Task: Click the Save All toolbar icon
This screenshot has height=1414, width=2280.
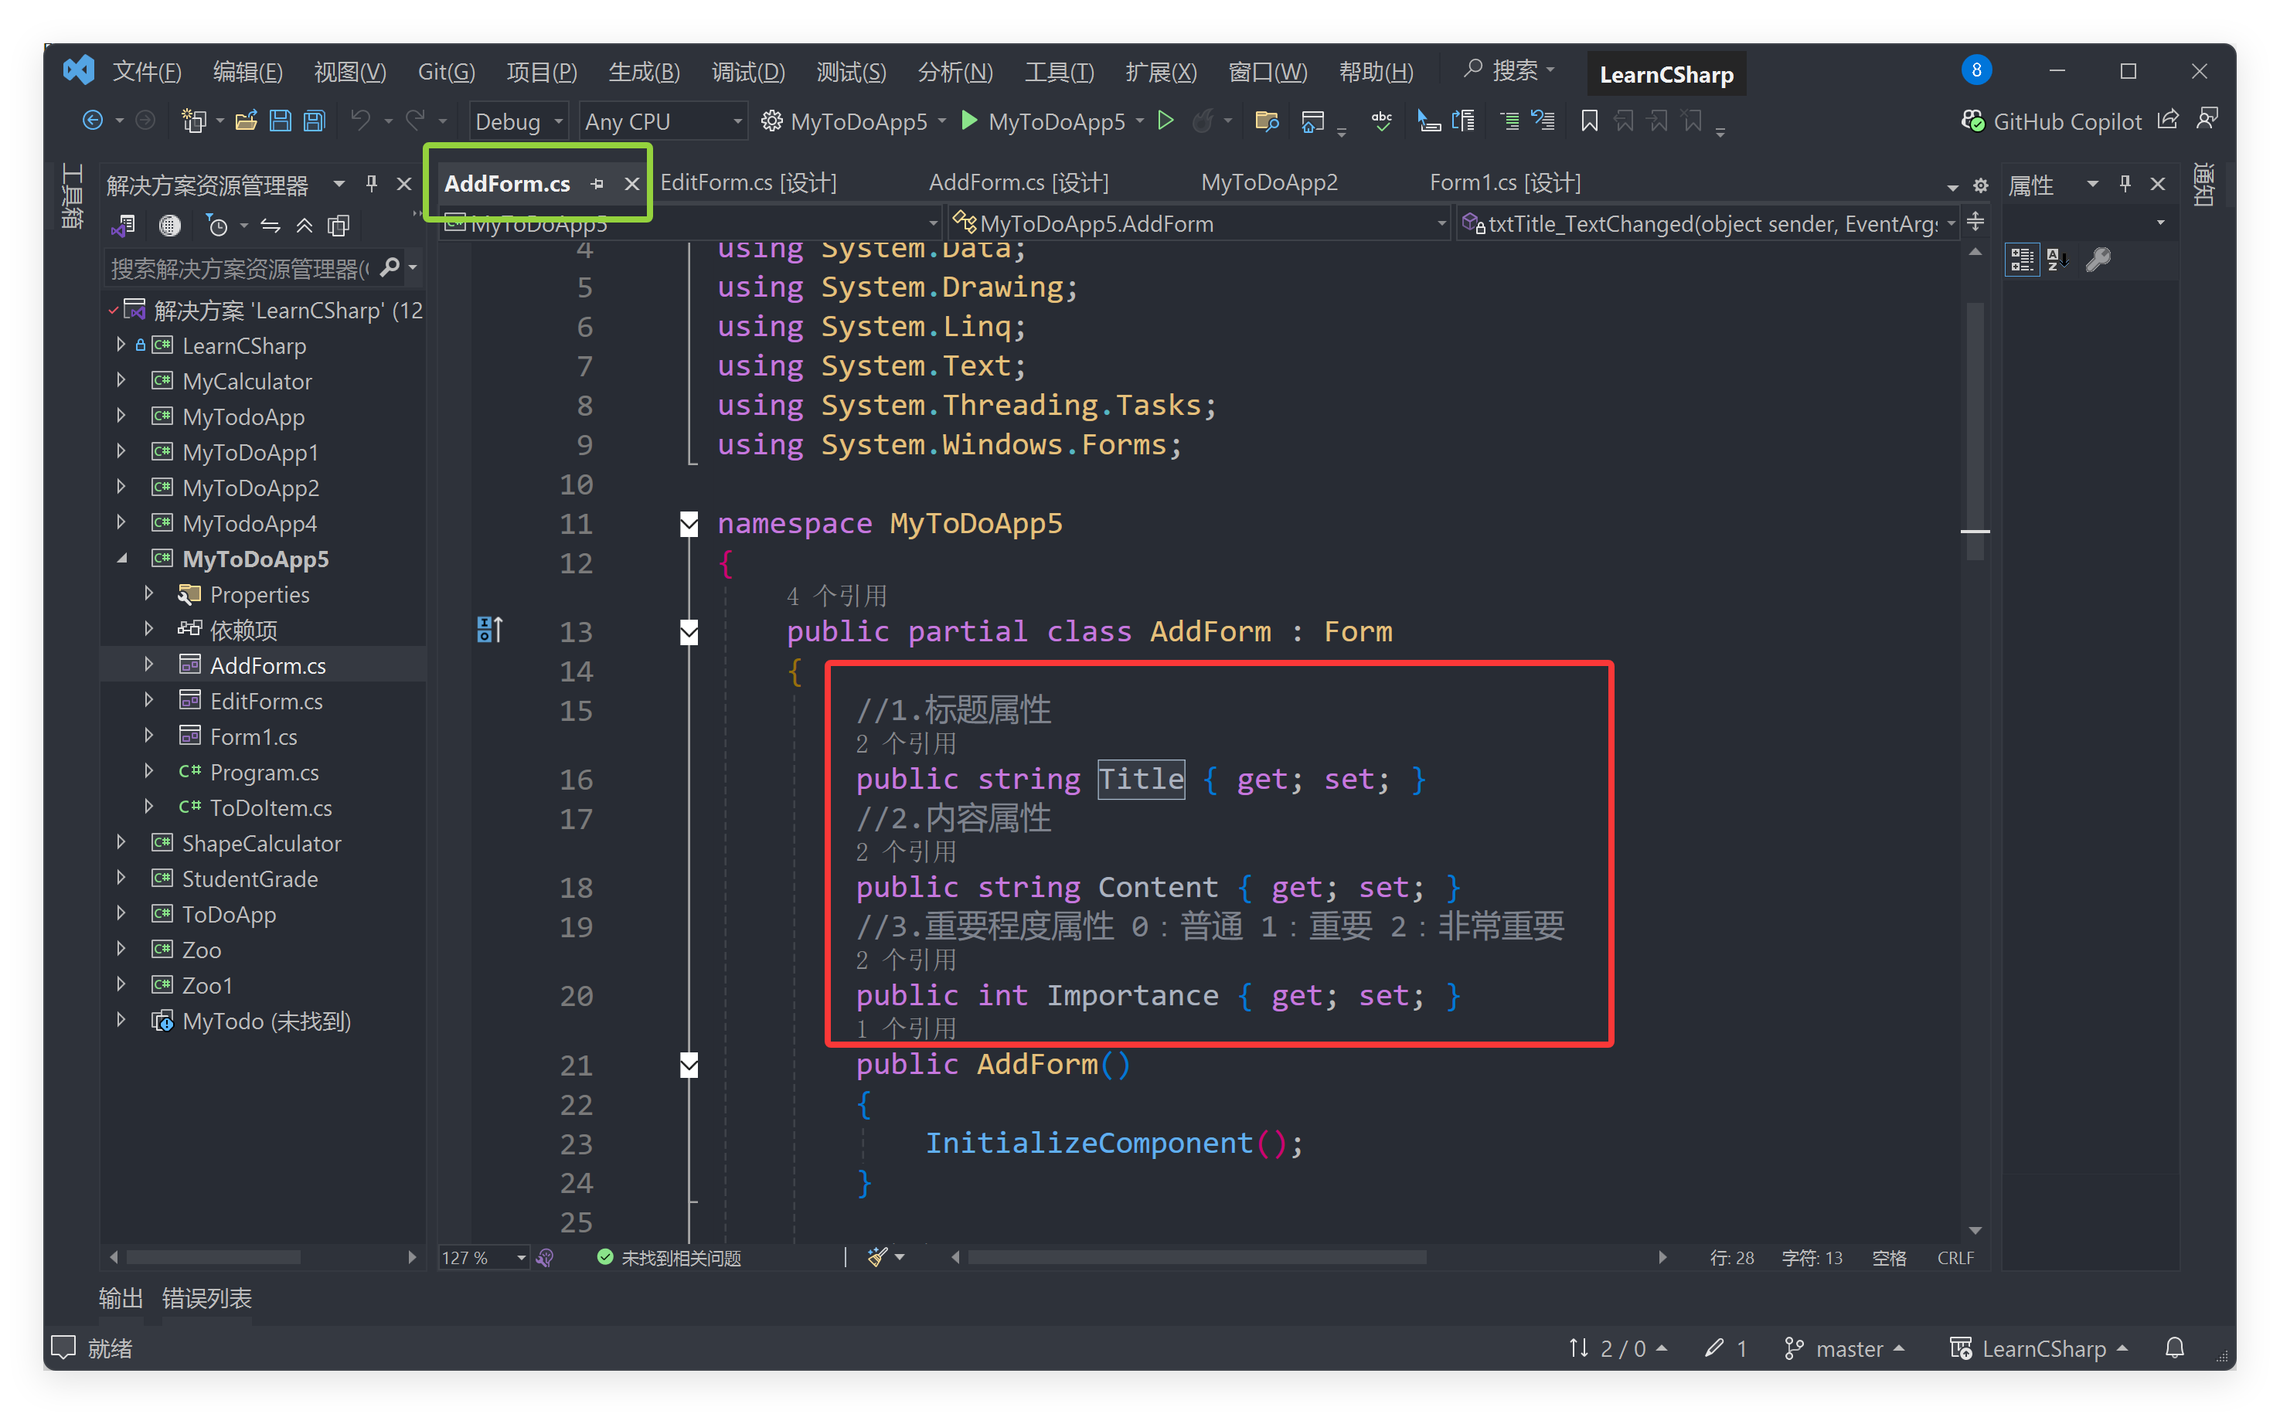Action: tap(315, 121)
